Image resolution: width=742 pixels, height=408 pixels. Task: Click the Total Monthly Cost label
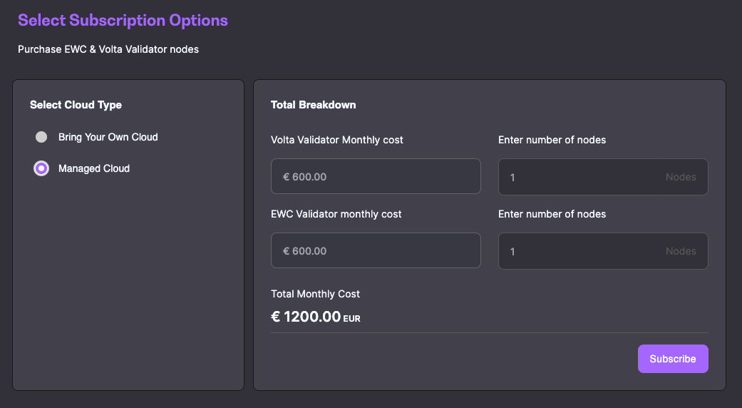coord(315,294)
